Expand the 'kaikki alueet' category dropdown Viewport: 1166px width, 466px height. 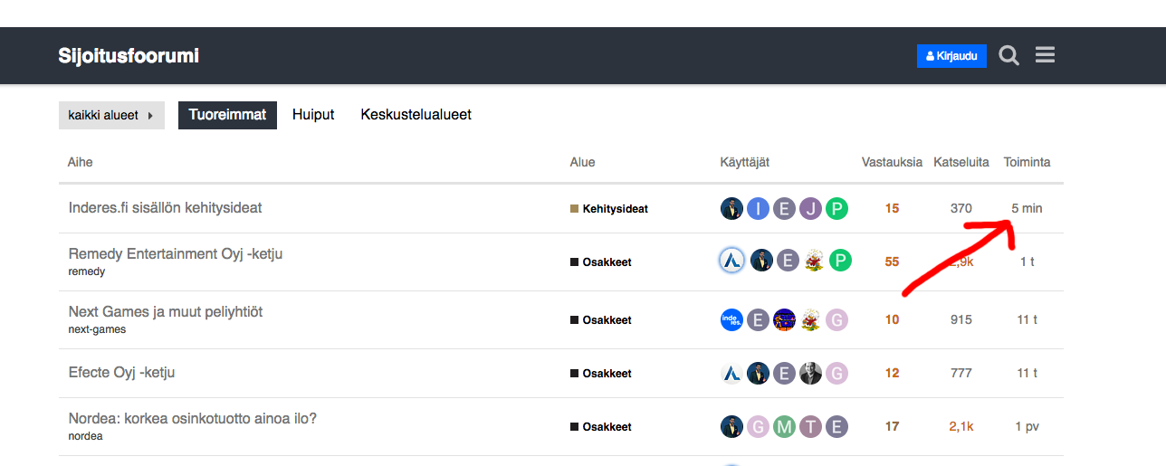(111, 115)
